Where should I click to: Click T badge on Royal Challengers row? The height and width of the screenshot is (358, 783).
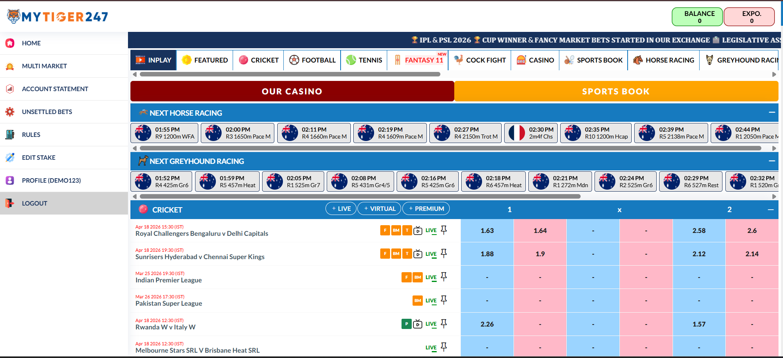407,230
